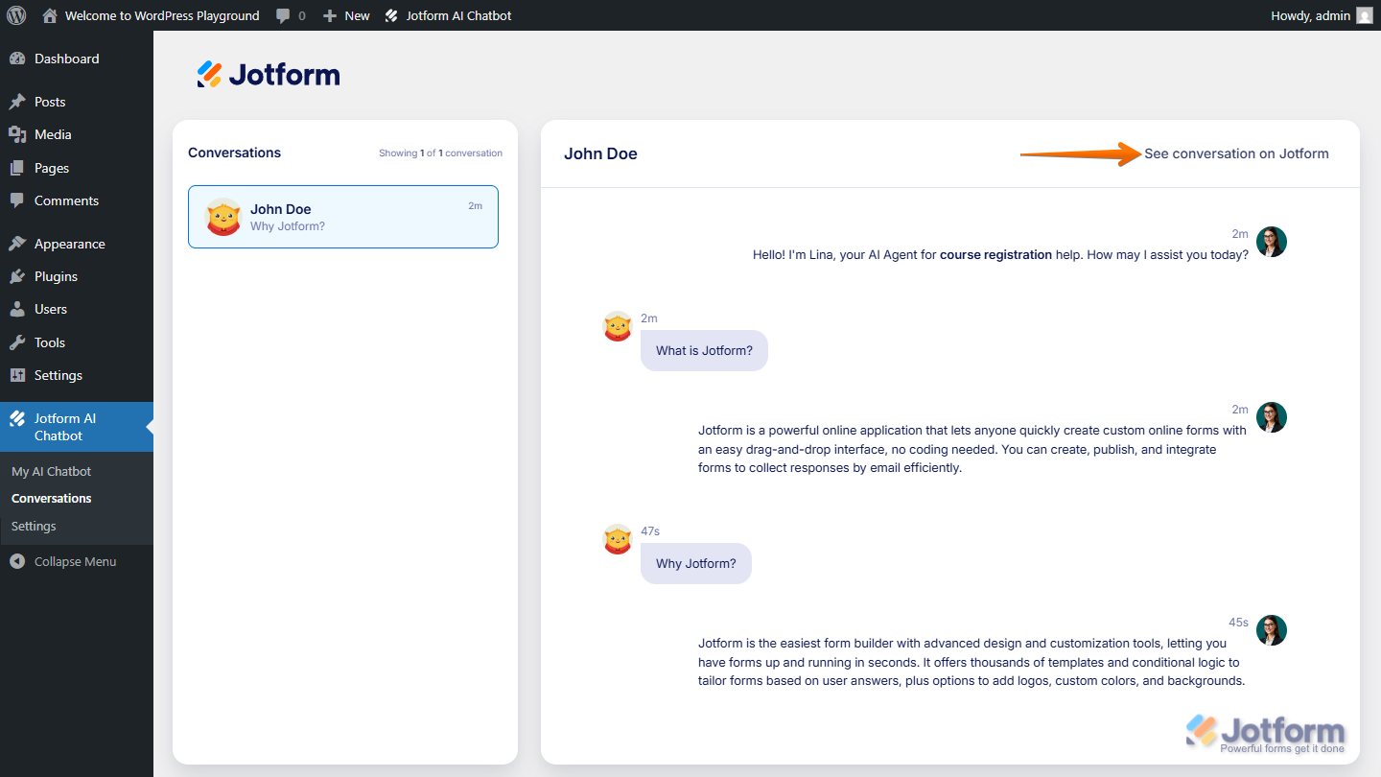Click the John Doe heading in the chat panel
The width and height of the screenshot is (1381, 777).
coord(600,153)
